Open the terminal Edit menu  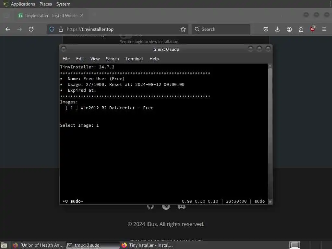pos(80,59)
